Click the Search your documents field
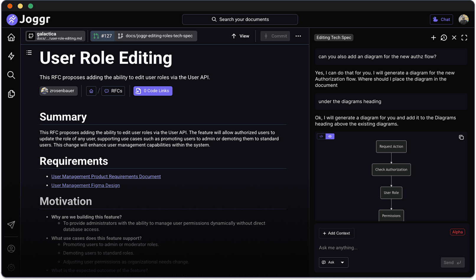 click(x=240, y=19)
